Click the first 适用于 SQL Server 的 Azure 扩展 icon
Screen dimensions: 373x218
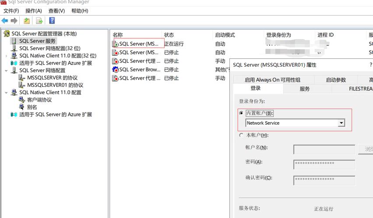coord(14,63)
